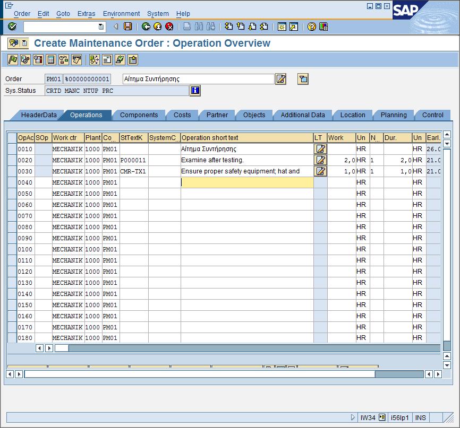The width and height of the screenshot is (460, 428).
Task: Select operation row 0040 via its row selector
Action: 12,182
